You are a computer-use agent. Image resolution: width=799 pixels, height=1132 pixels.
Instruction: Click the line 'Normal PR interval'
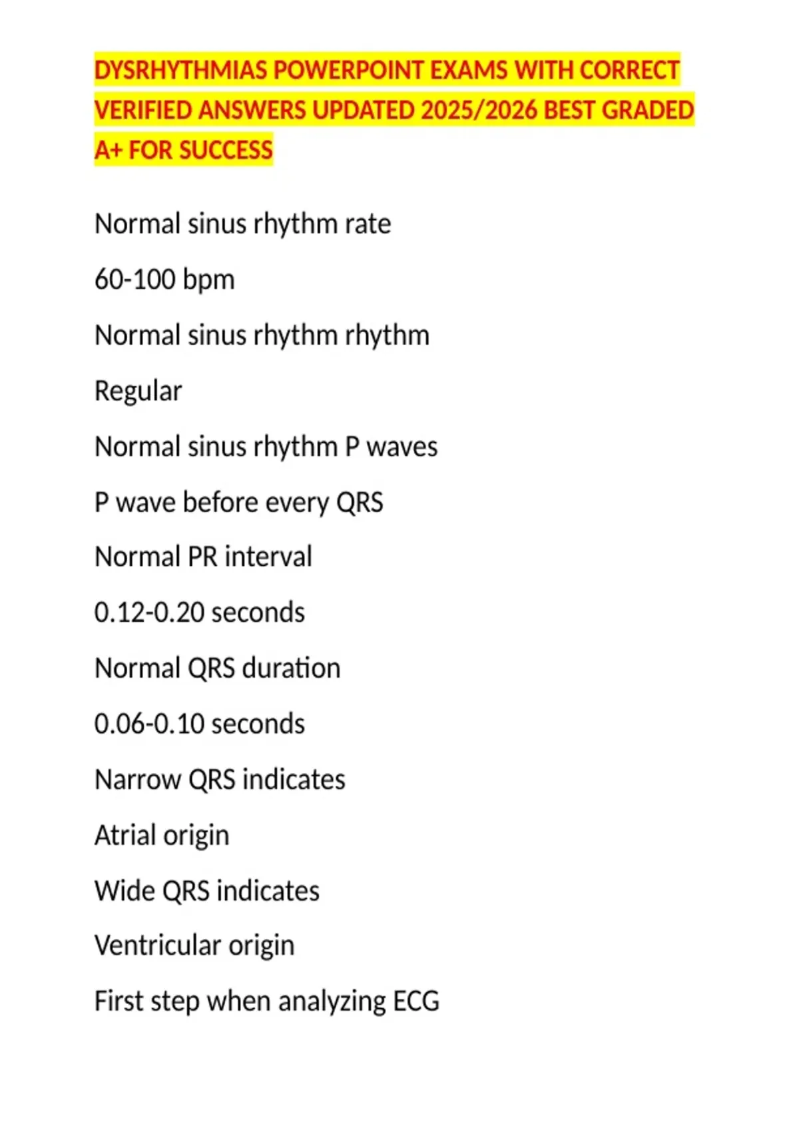pos(203,557)
